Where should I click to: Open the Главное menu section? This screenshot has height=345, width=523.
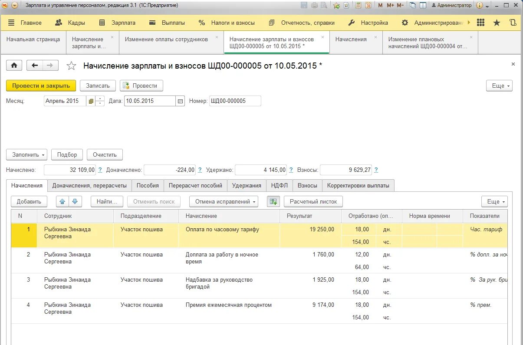click(25, 23)
